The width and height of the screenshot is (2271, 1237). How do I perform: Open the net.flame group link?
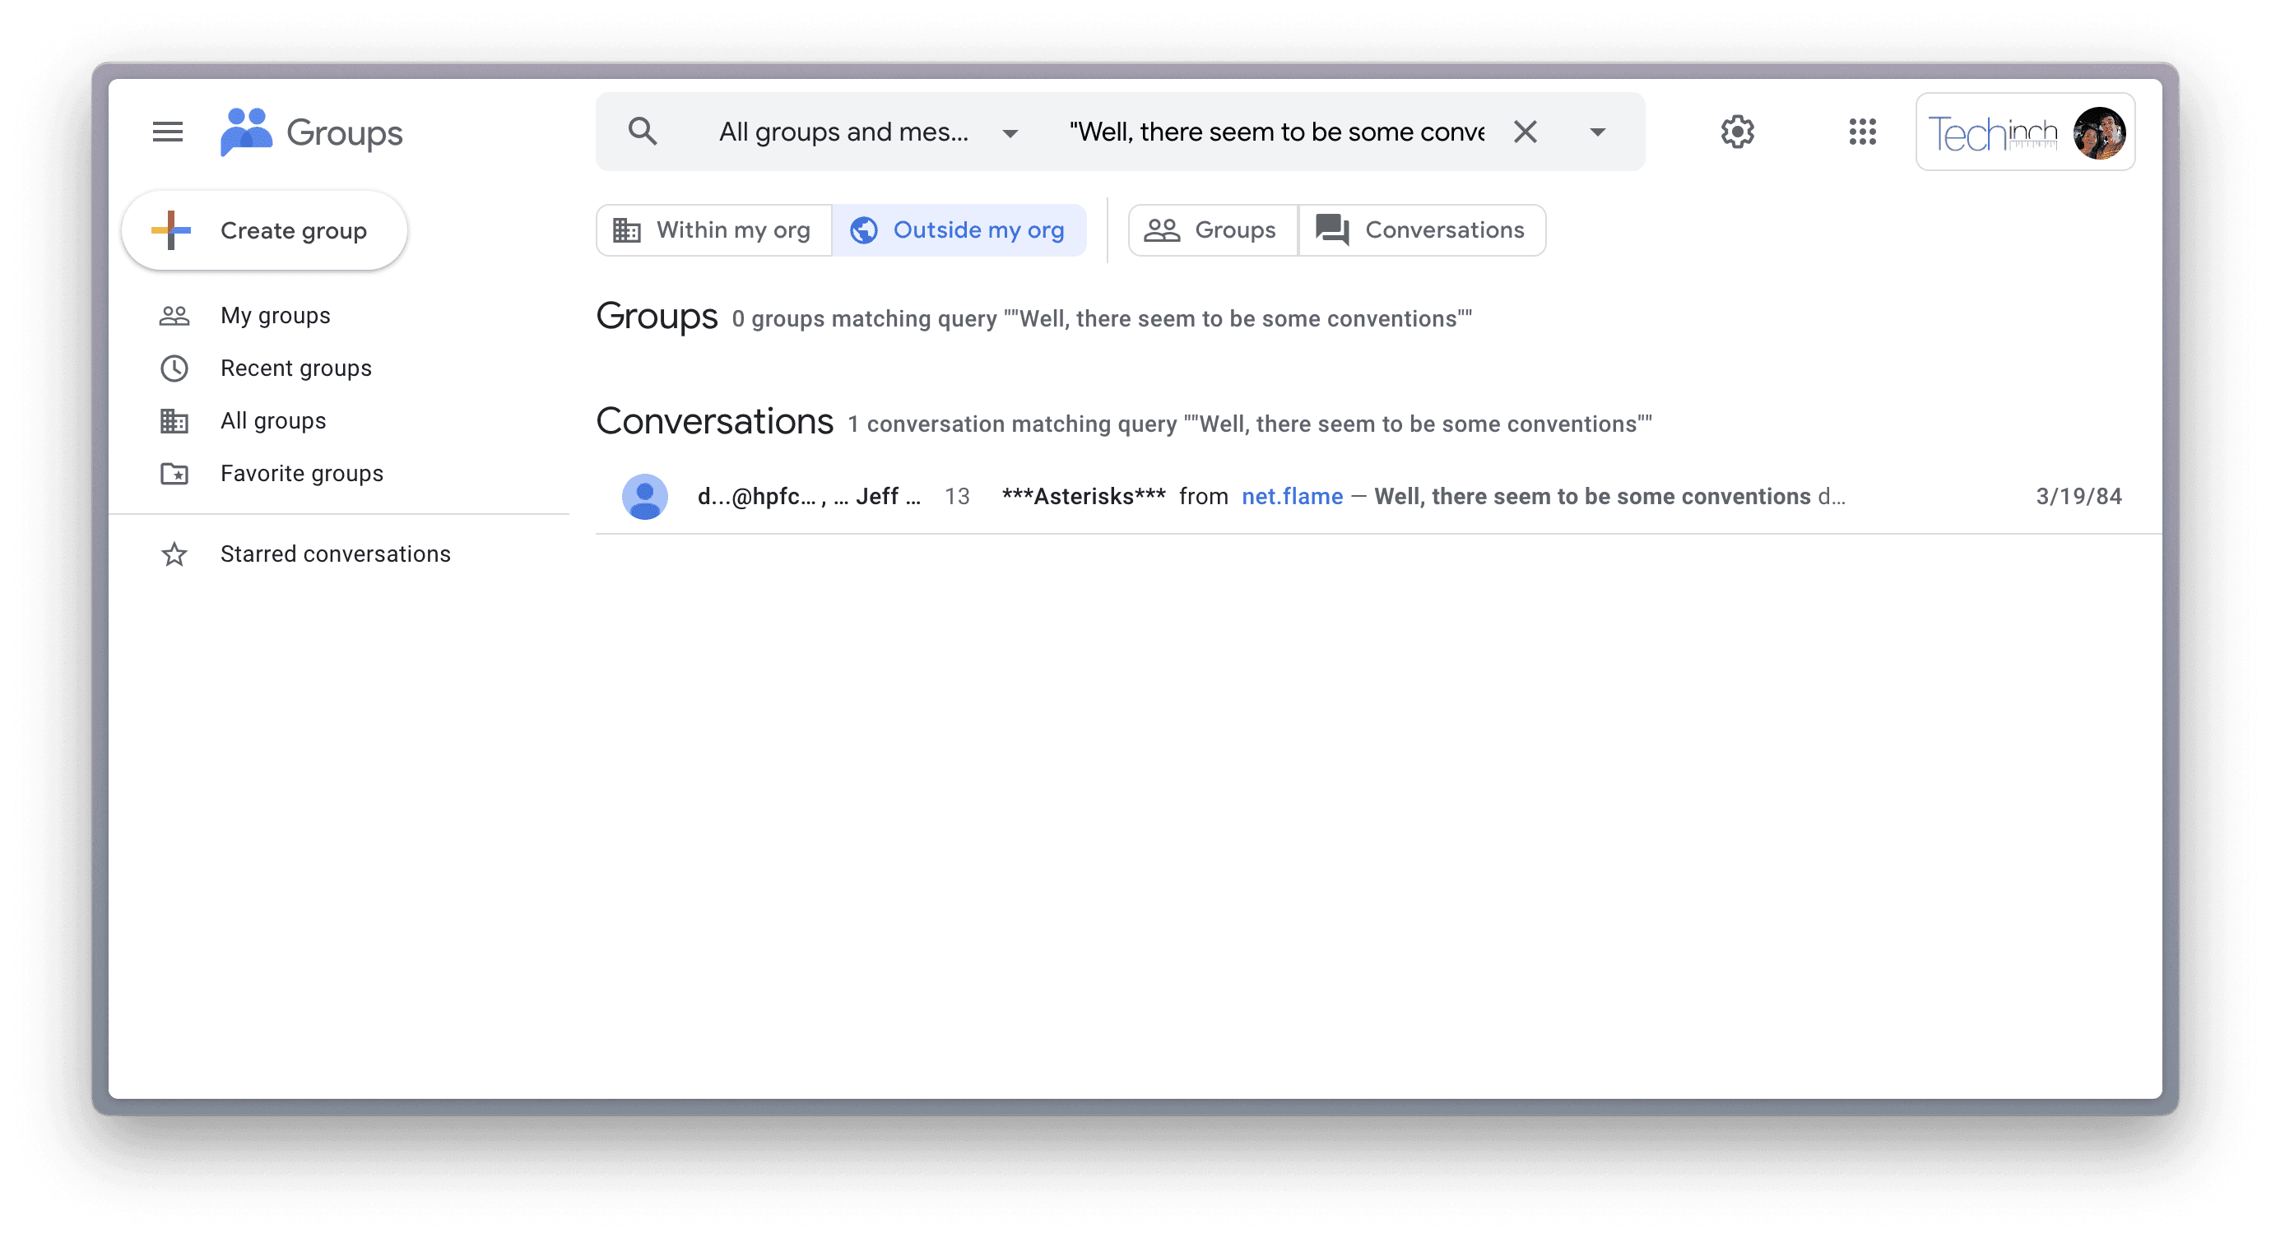tap(1292, 497)
